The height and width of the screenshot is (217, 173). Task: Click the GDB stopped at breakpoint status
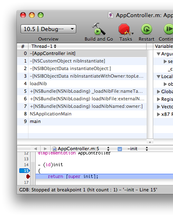point(88,190)
